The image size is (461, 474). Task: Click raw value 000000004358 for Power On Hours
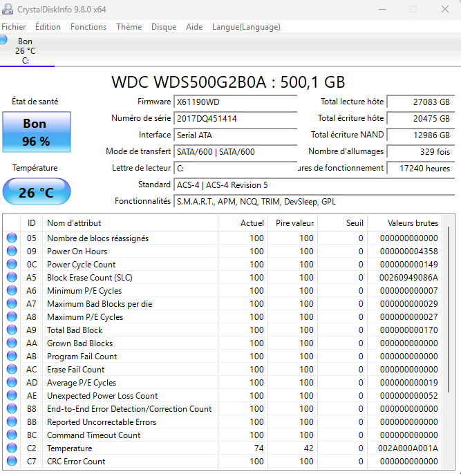point(408,252)
